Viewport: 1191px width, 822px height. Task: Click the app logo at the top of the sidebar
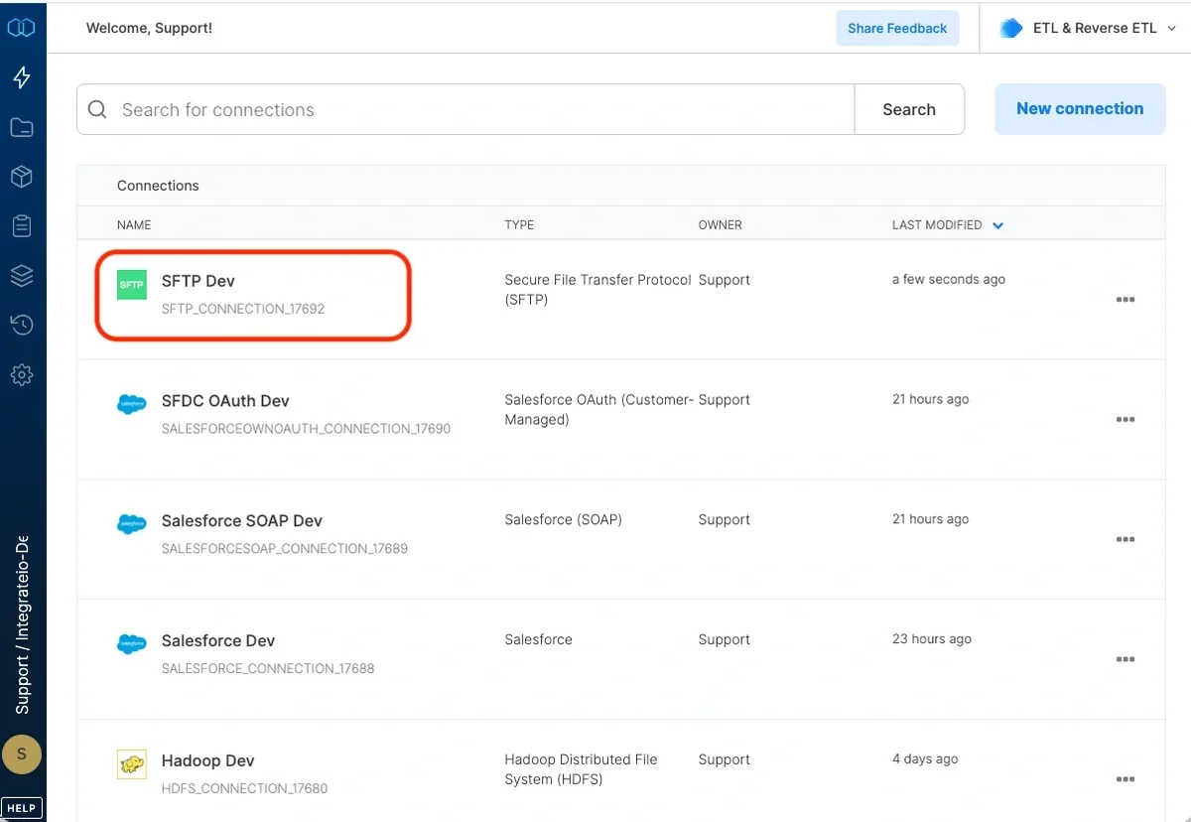click(22, 27)
